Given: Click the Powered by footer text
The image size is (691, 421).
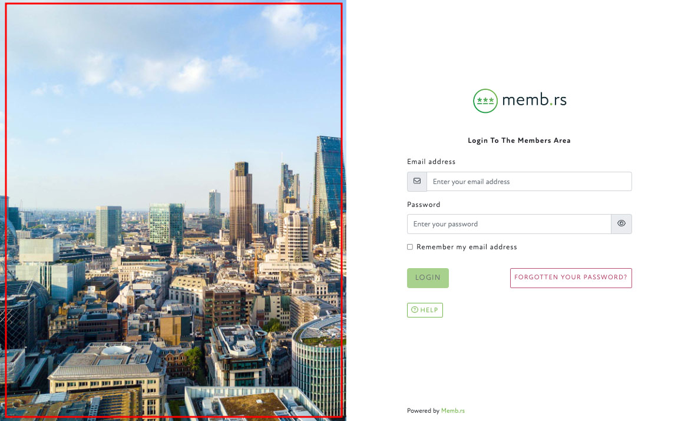Looking at the screenshot, I should click(x=423, y=410).
